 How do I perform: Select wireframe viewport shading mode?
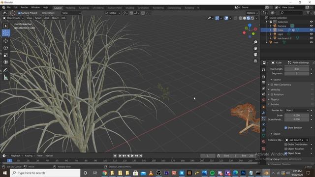tap(241, 18)
